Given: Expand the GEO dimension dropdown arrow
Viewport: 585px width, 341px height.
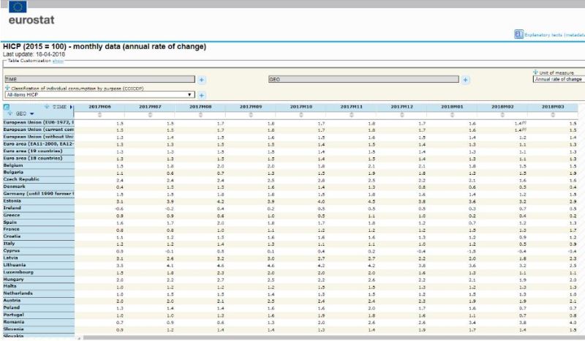Looking at the screenshot, I should tap(31, 114).
